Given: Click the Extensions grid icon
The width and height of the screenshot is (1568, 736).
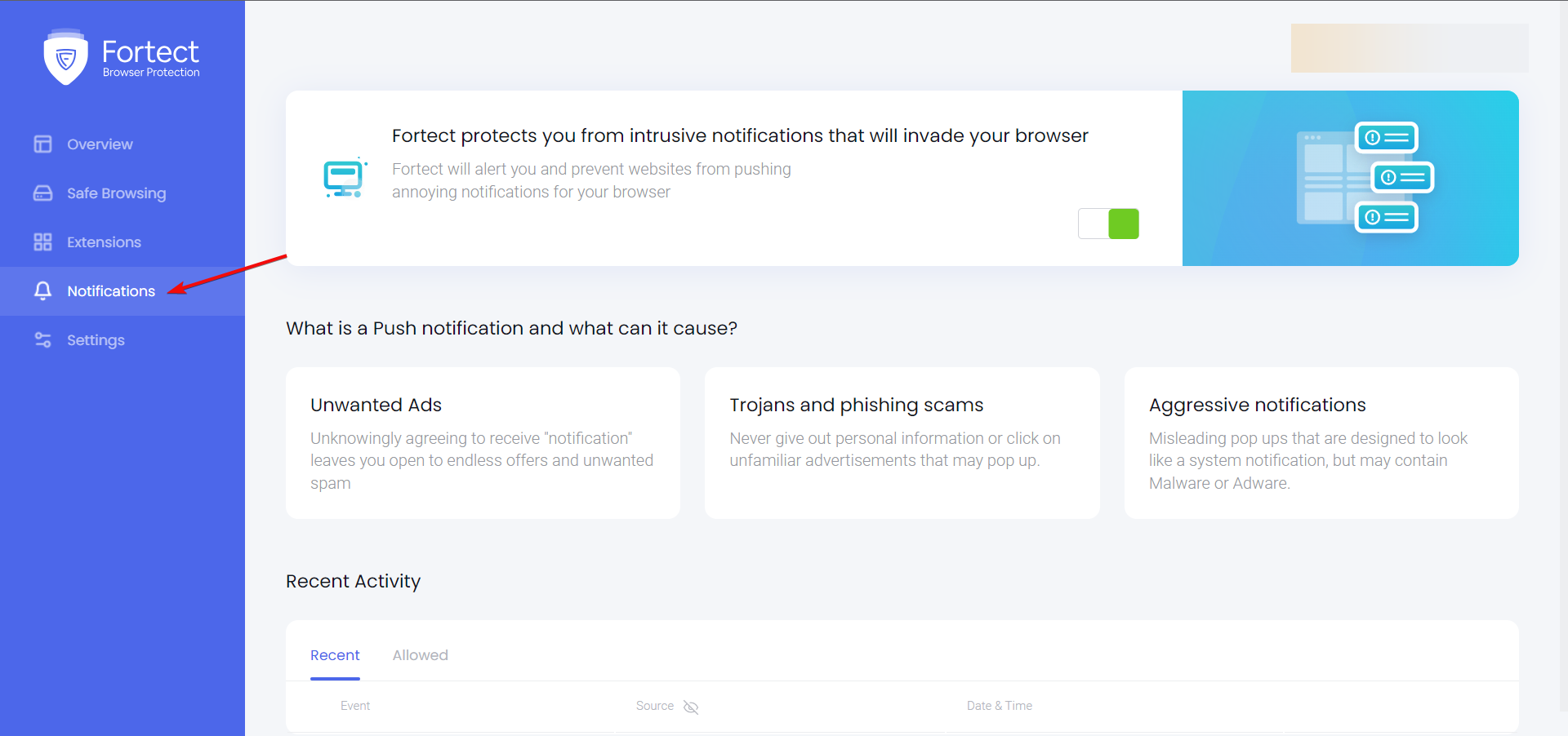Looking at the screenshot, I should click(x=42, y=242).
